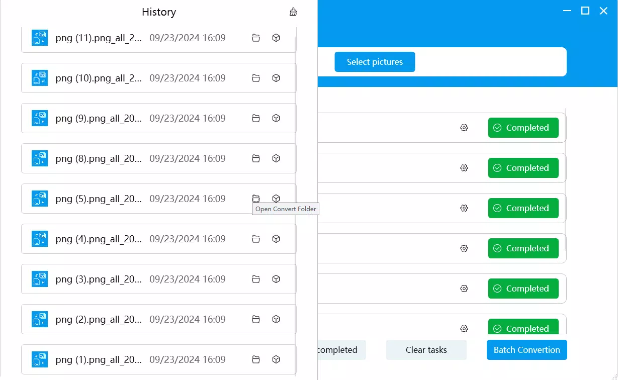
Task: Select the png (4).png_all history filename
Action: pyautogui.click(x=99, y=239)
